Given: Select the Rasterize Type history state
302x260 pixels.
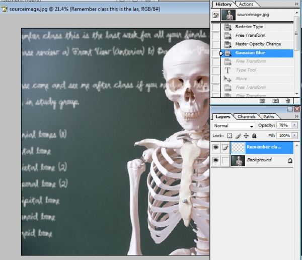Looking at the screenshot, I should [257, 27].
